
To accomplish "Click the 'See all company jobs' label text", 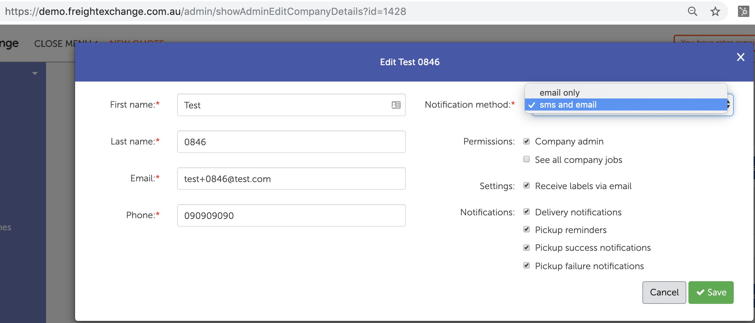I will coord(578,160).
